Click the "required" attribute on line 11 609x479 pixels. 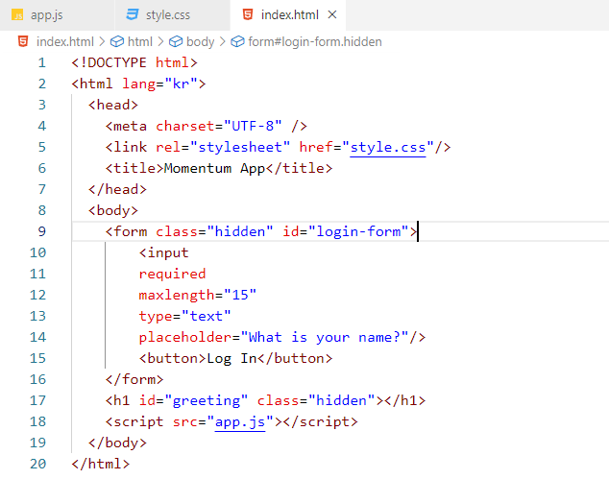click(173, 274)
